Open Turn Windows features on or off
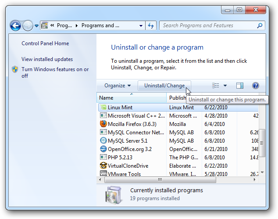This screenshot has height=219, width=278. tap(55, 72)
